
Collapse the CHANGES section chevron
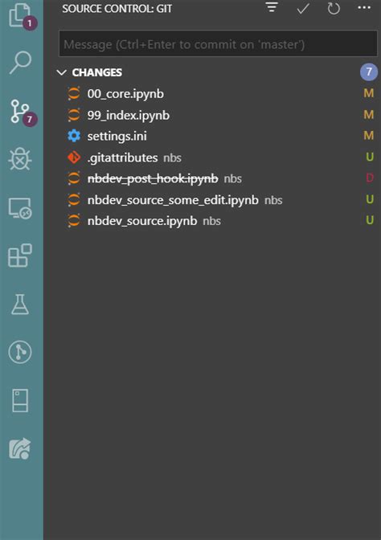tap(62, 72)
